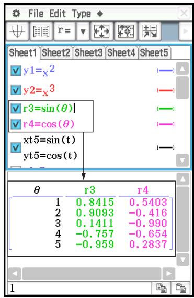Click the xt5=sin(t) expression
Viewport: 194px width, 298px height.
49,140
